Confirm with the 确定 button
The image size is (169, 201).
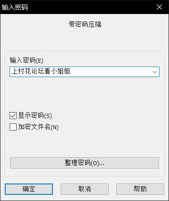[x=29, y=189]
